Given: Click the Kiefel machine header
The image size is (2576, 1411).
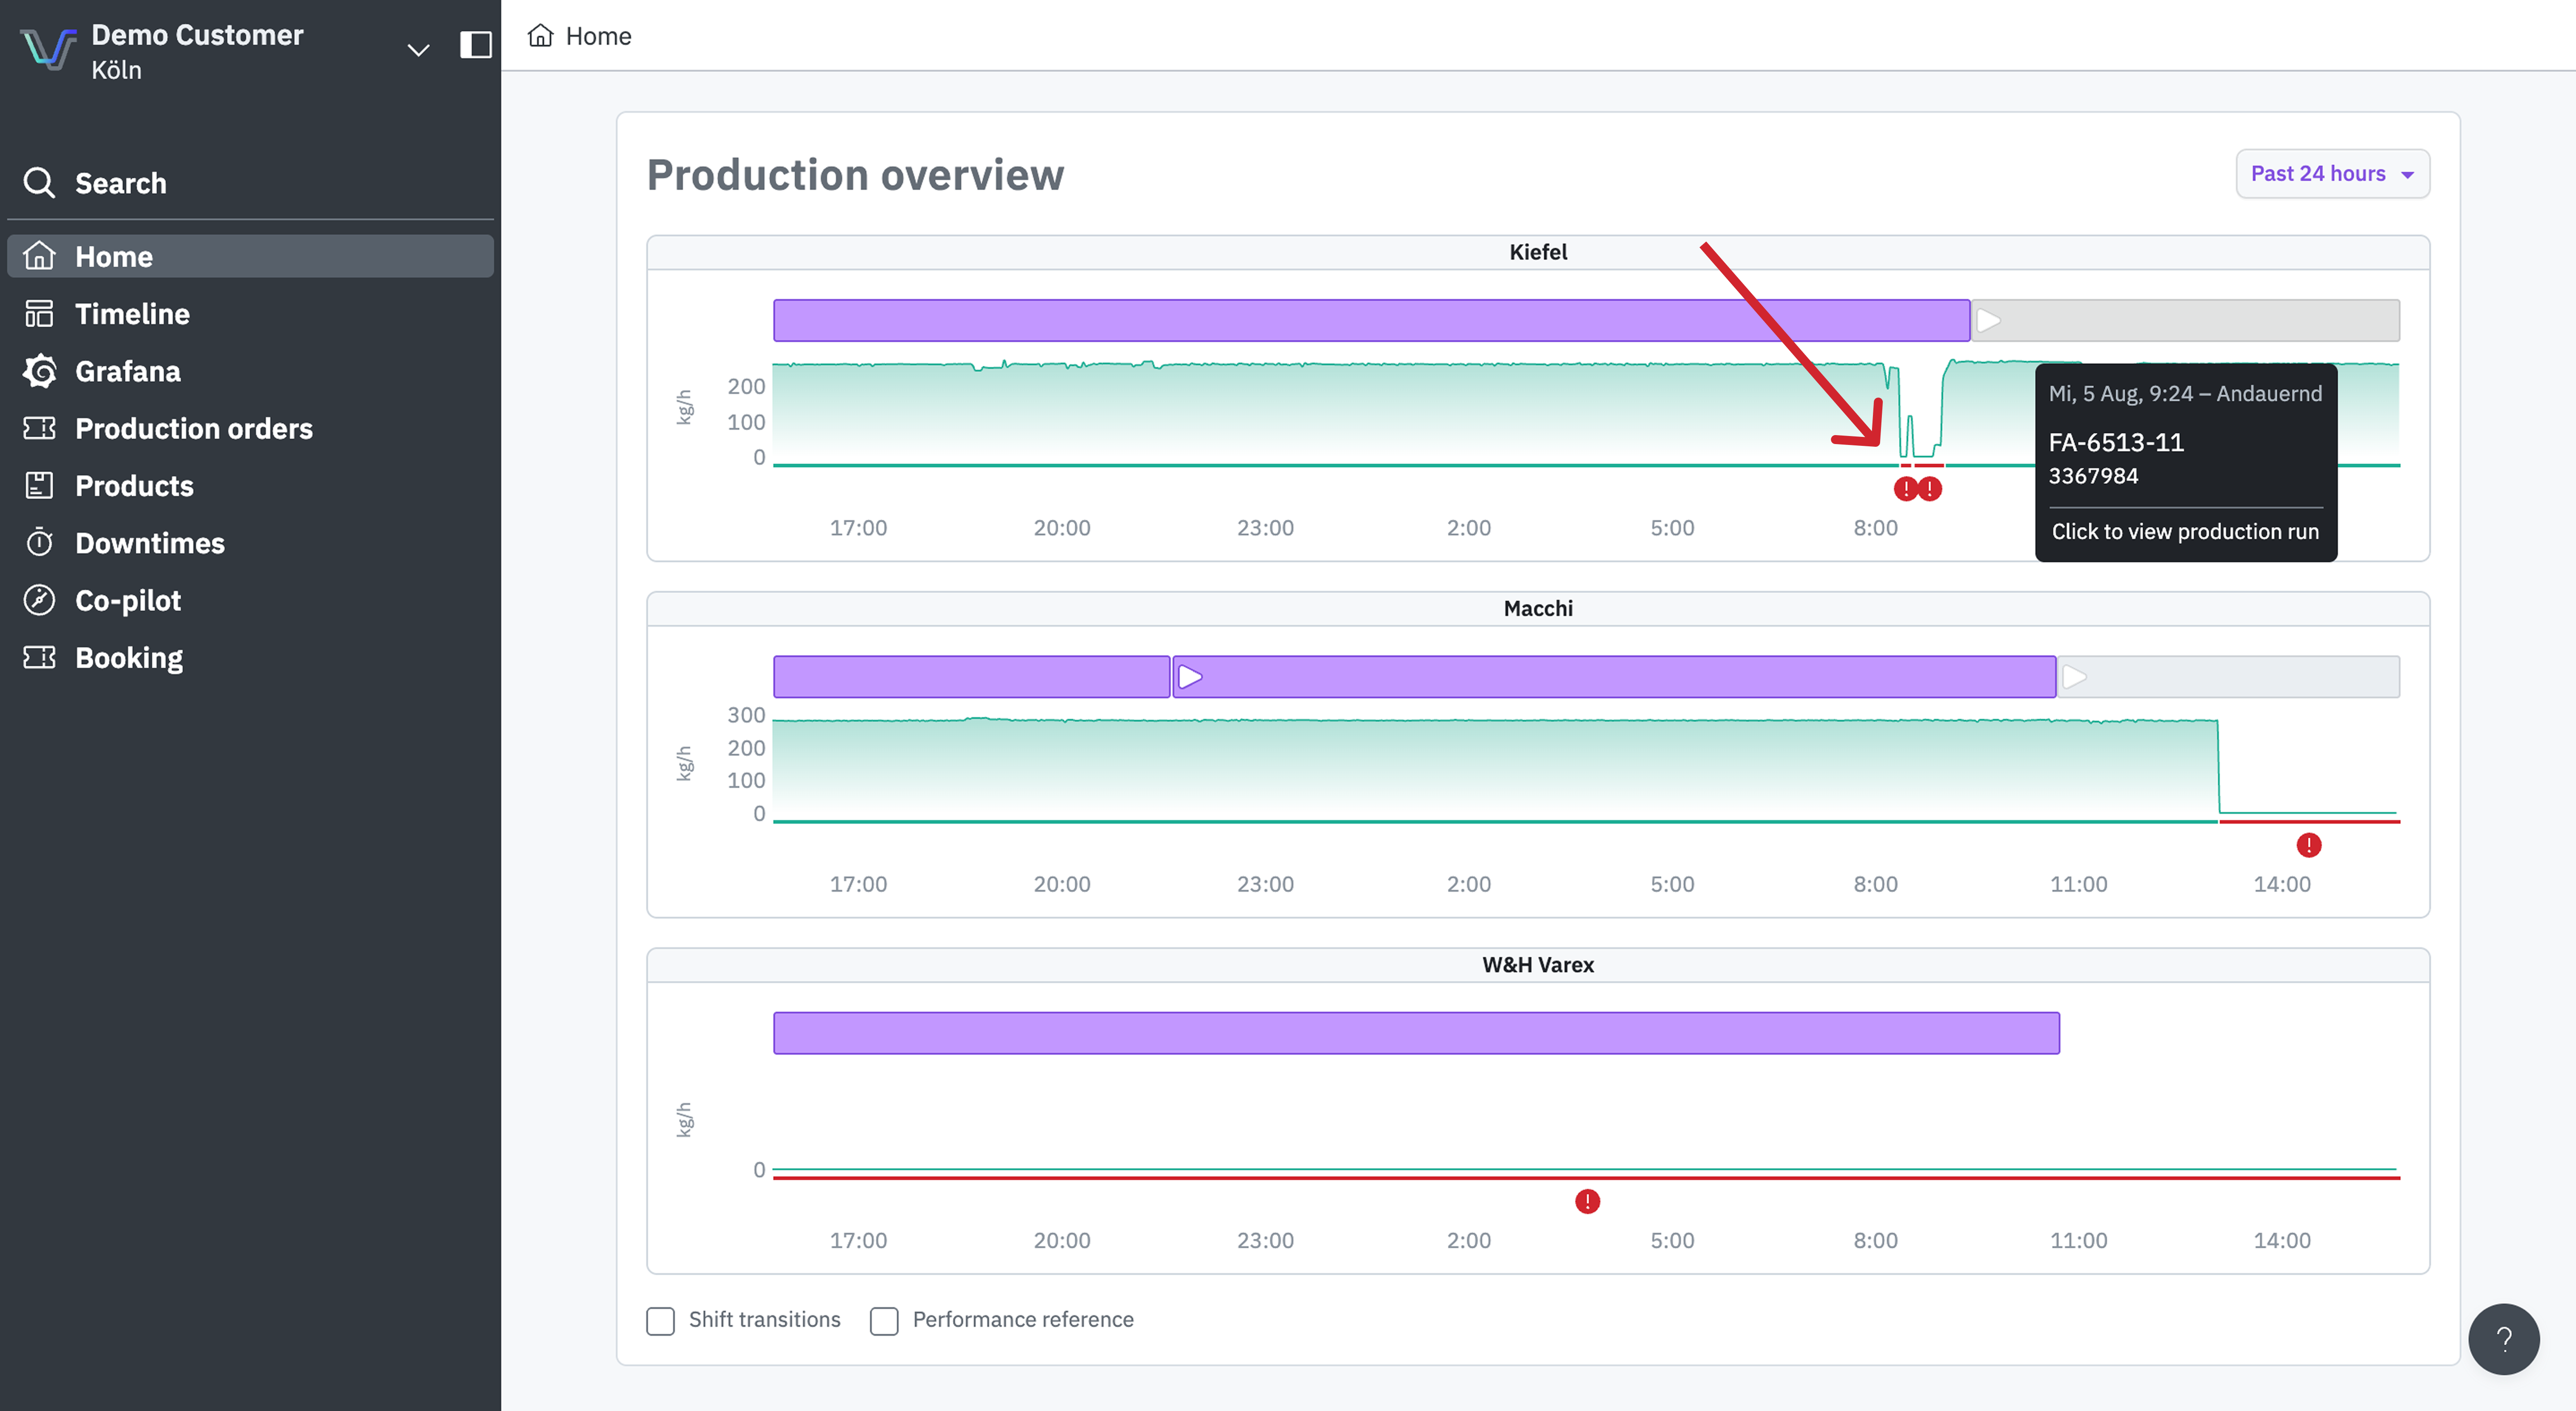Looking at the screenshot, I should (1538, 252).
